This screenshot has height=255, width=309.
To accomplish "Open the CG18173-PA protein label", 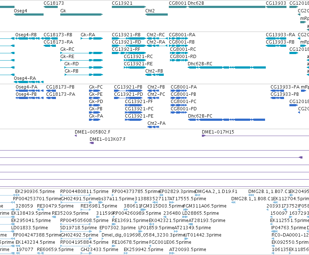I will click(61, 94).
